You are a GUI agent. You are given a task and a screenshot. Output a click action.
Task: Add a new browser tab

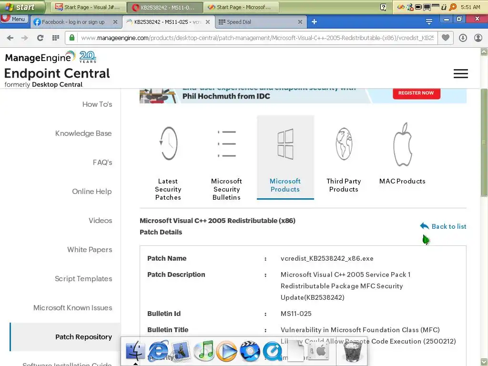point(315,22)
